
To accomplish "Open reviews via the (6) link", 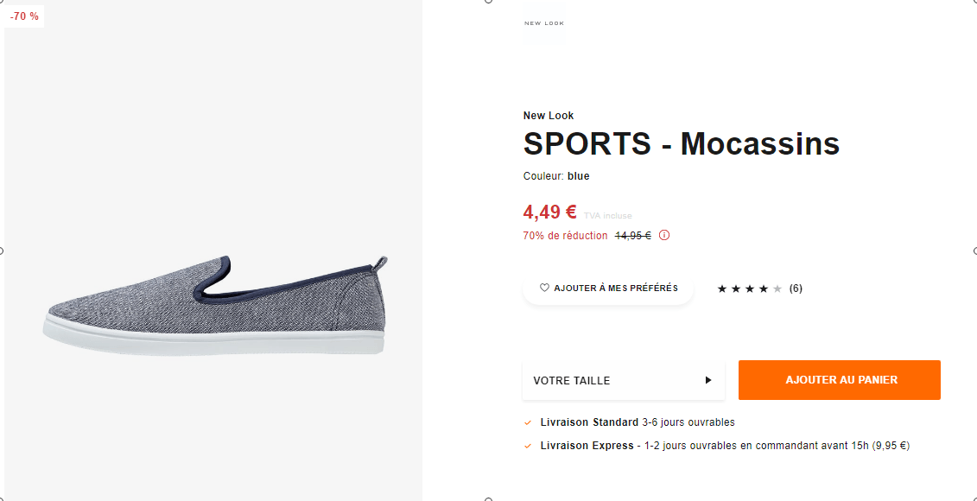I will (795, 288).
